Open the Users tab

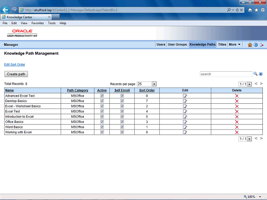coord(161,45)
